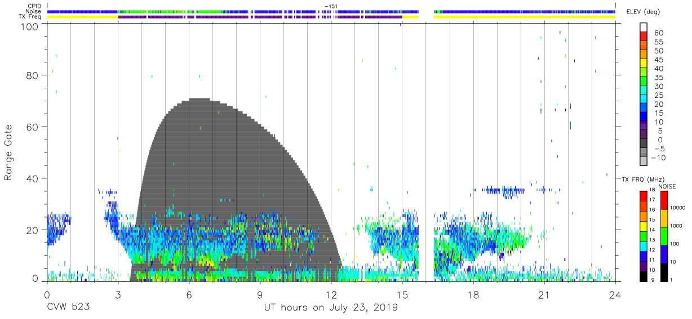Select the CPID label at top left
This screenshot has height=319, width=692.
point(34,5)
